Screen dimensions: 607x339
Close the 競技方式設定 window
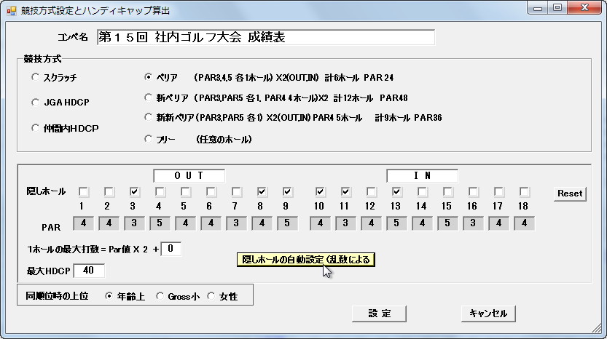584,8
